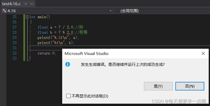The image size is (210, 106).
Task: Click 否(N) to cancel running
Action: tap(190, 86)
